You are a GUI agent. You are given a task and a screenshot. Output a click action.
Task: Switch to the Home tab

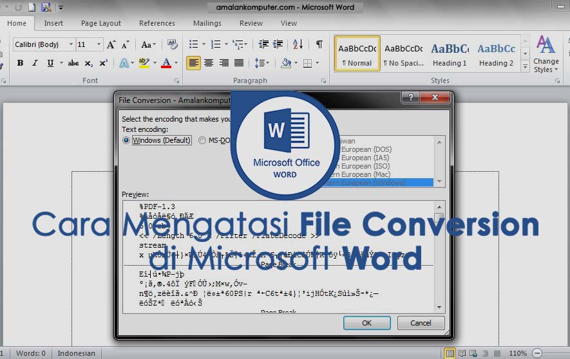pyautogui.click(x=17, y=23)
